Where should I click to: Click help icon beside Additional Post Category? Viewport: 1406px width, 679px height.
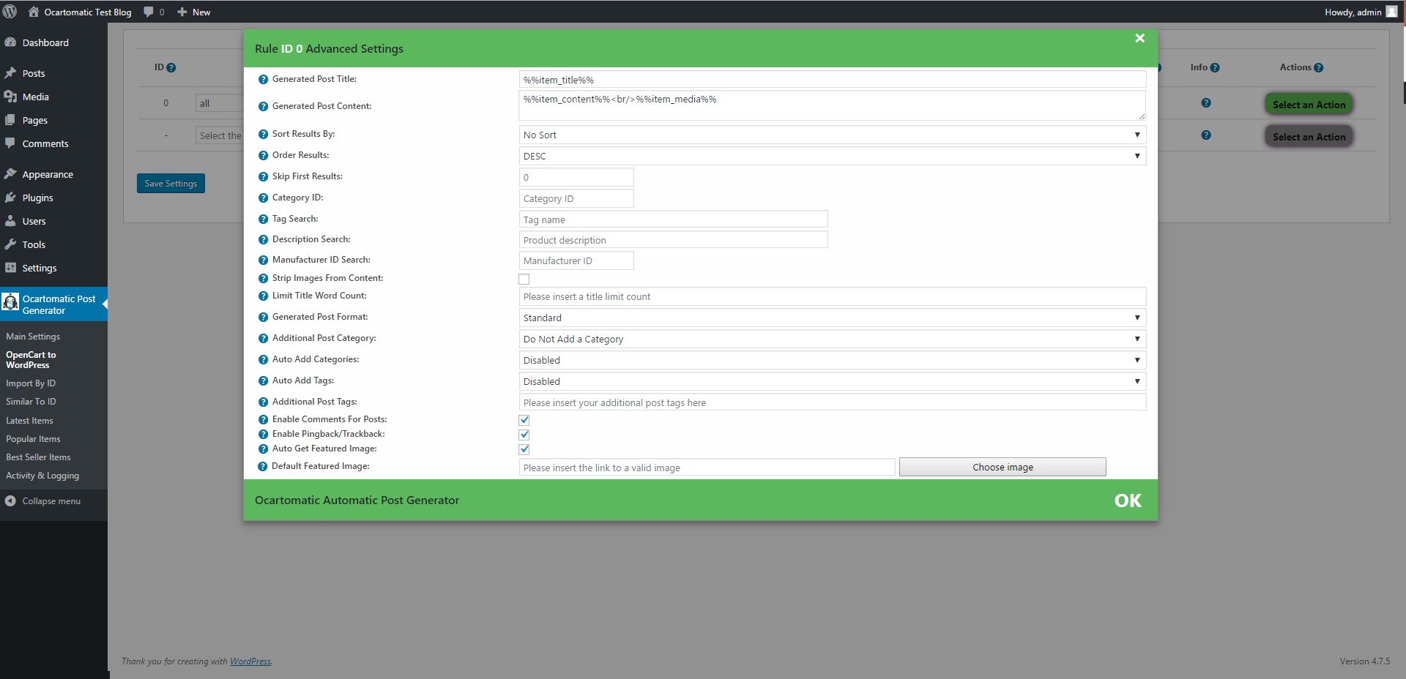(263, 339)
